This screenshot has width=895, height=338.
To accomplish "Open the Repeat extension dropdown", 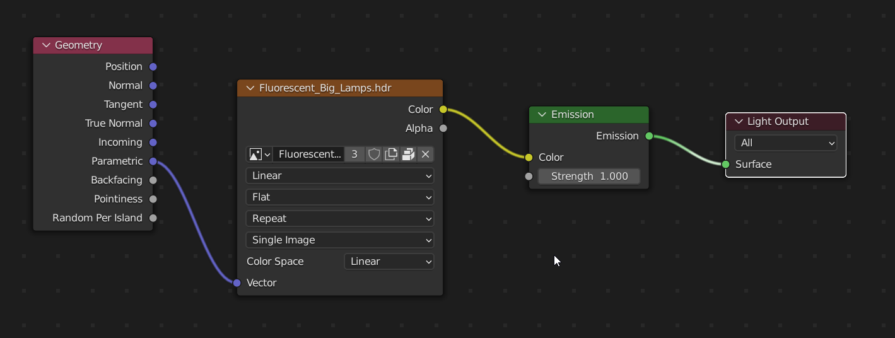I will (x=340, y=219).
